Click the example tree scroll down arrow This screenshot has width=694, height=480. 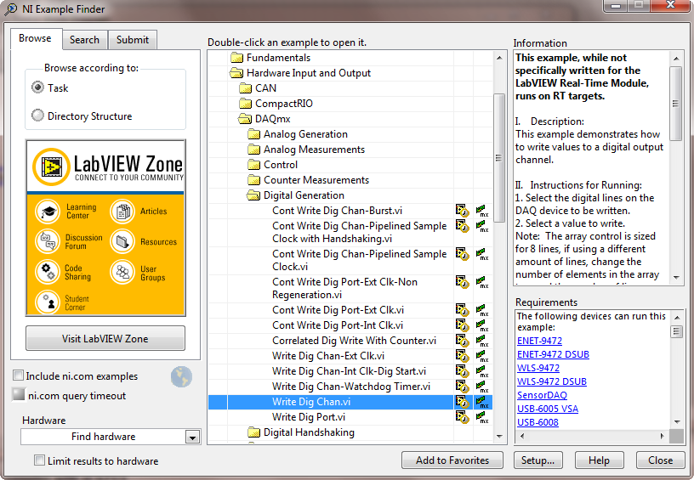tap(499, 437)
